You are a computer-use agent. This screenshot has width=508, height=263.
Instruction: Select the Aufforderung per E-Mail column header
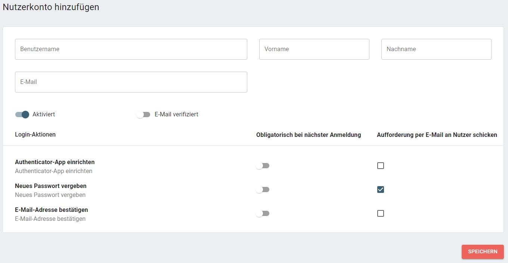tap(437, 135)
